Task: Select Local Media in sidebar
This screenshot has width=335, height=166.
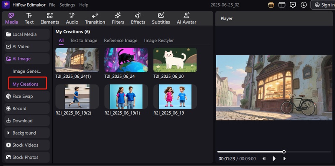Action: click(x=27, y=34)
